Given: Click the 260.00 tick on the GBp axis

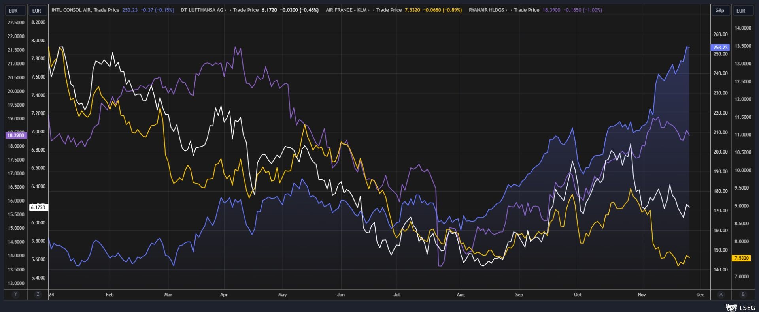Looking at the screenshot, I should coord(720,34).
